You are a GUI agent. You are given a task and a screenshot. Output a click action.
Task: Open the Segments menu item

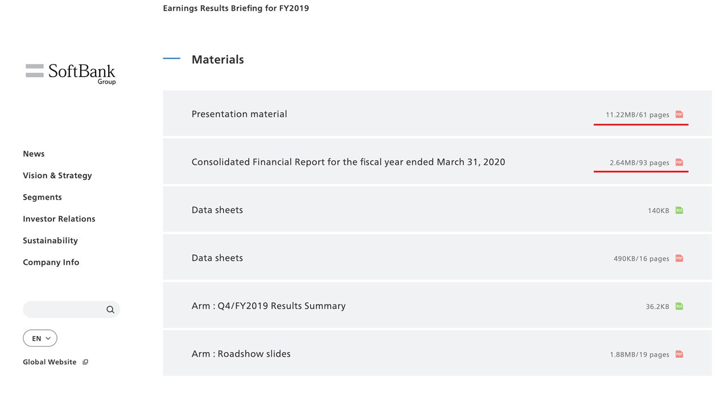coord(42,197)
